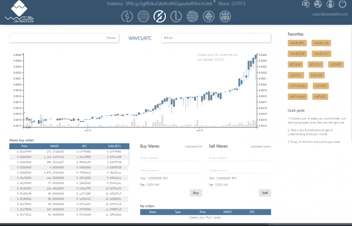352x226 pixels.
Task: Select MRT/BTC favorite pair
Action: [x=320, y=96]
